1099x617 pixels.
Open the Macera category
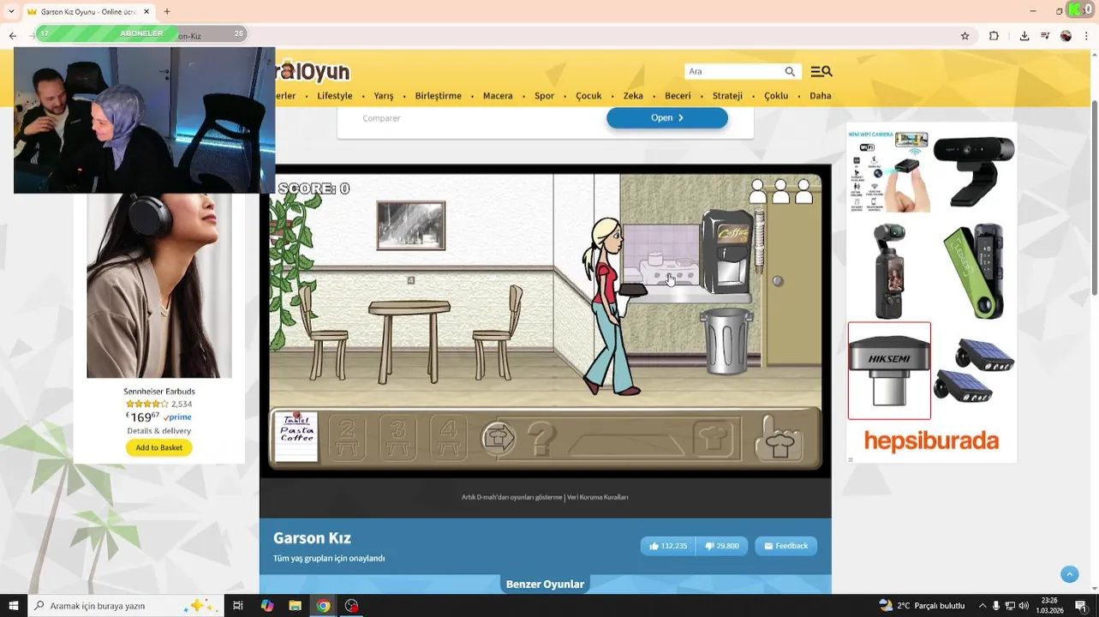[x=498, y=96]
